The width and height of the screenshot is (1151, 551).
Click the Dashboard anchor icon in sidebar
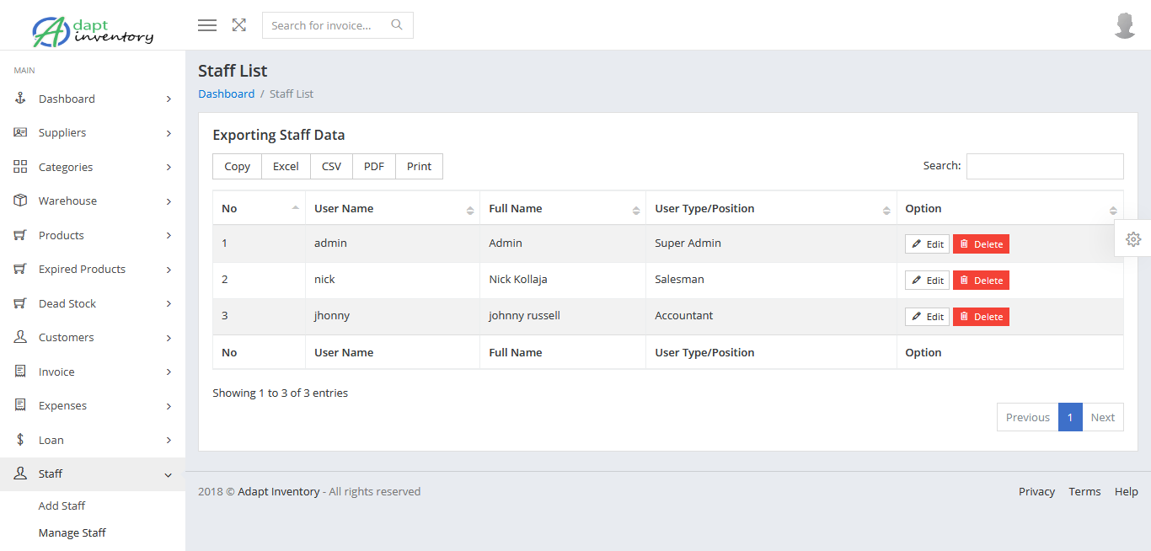(21, 99)
